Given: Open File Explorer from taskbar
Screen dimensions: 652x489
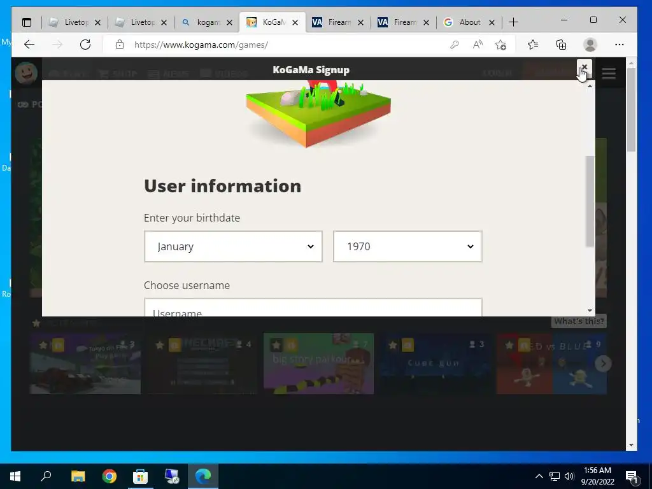Looking at the screenshot, I should tap(78, 476).
